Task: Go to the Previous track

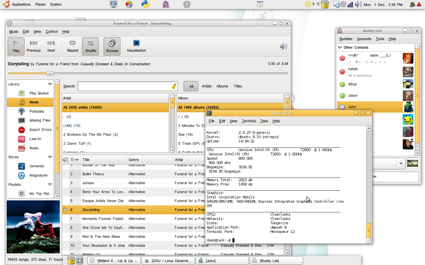Action: click(34, 46)
